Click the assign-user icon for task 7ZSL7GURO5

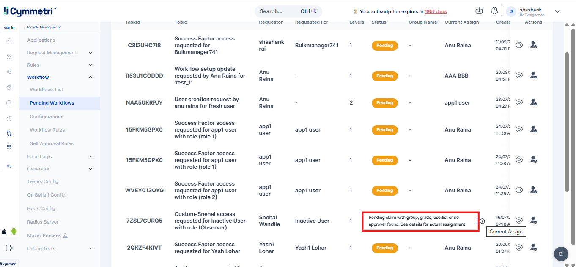click(534, 220)
